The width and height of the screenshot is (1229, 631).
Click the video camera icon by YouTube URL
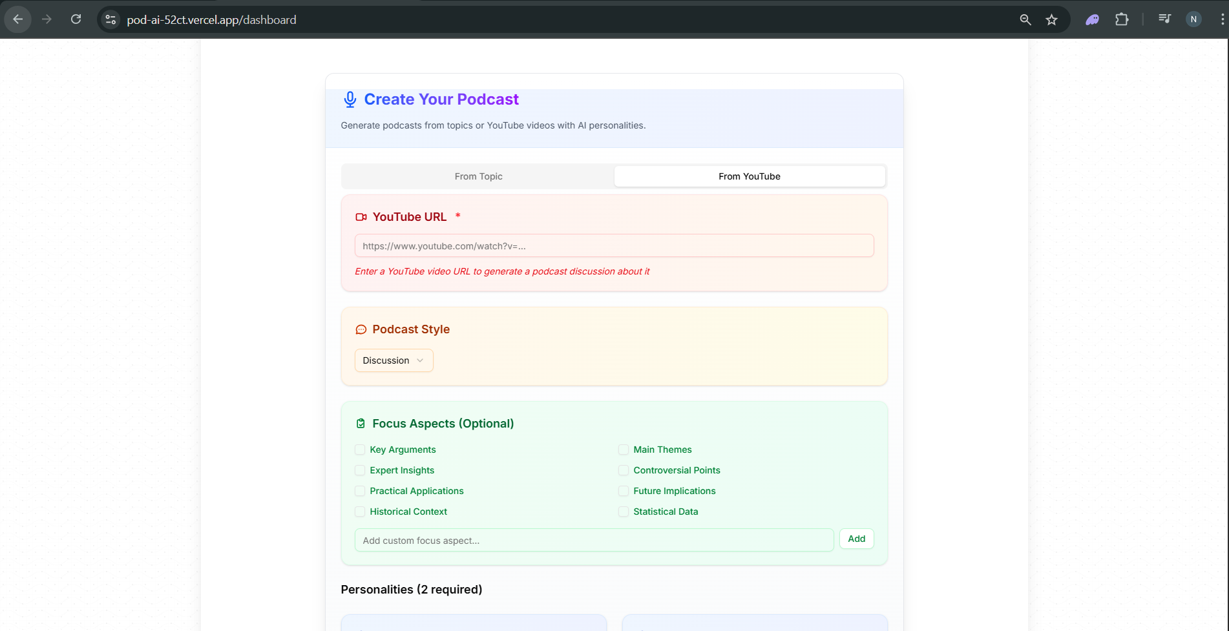361,217
